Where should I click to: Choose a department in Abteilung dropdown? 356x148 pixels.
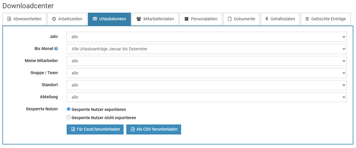point(206,97)
